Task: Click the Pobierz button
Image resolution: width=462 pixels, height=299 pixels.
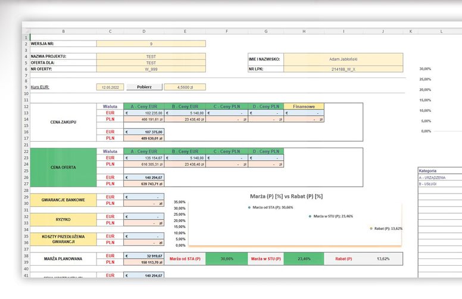Action: tap(144, 87)
